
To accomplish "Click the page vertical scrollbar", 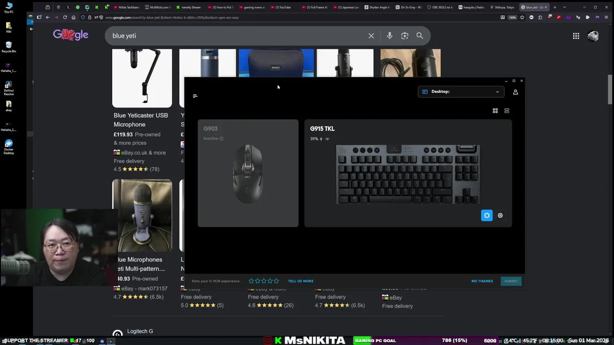I will [610, 89].
